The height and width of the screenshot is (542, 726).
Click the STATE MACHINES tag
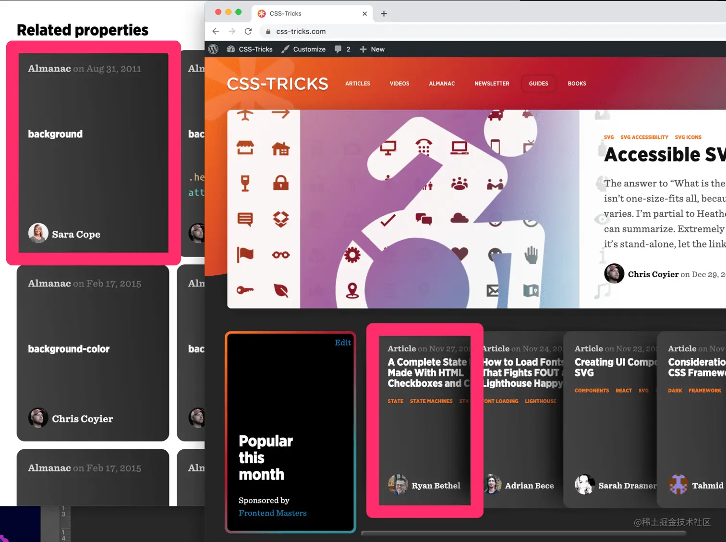(x=431, y=401)
